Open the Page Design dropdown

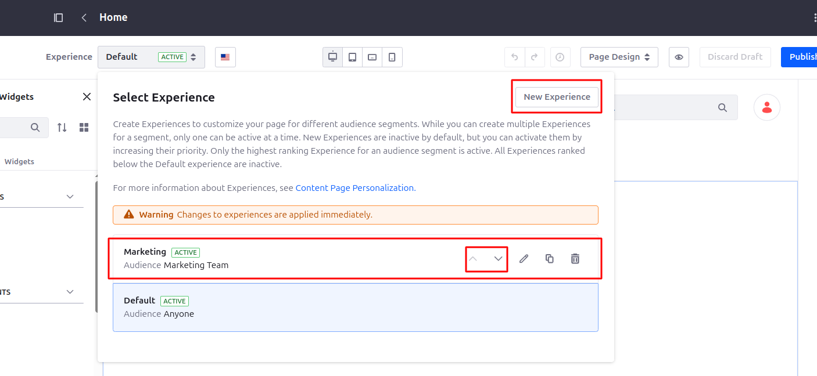pyautogui.click(x=619, y=57)
